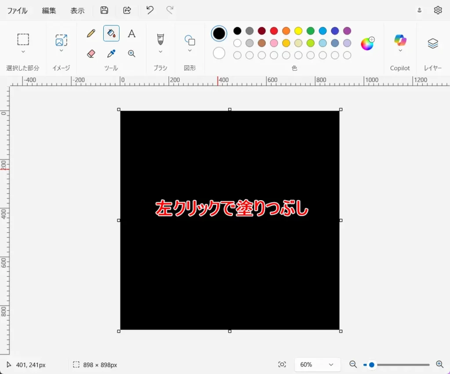Pick the pink palette swatch
The height and width of the screenshot is (374, 450).
(x=274, y=43)
